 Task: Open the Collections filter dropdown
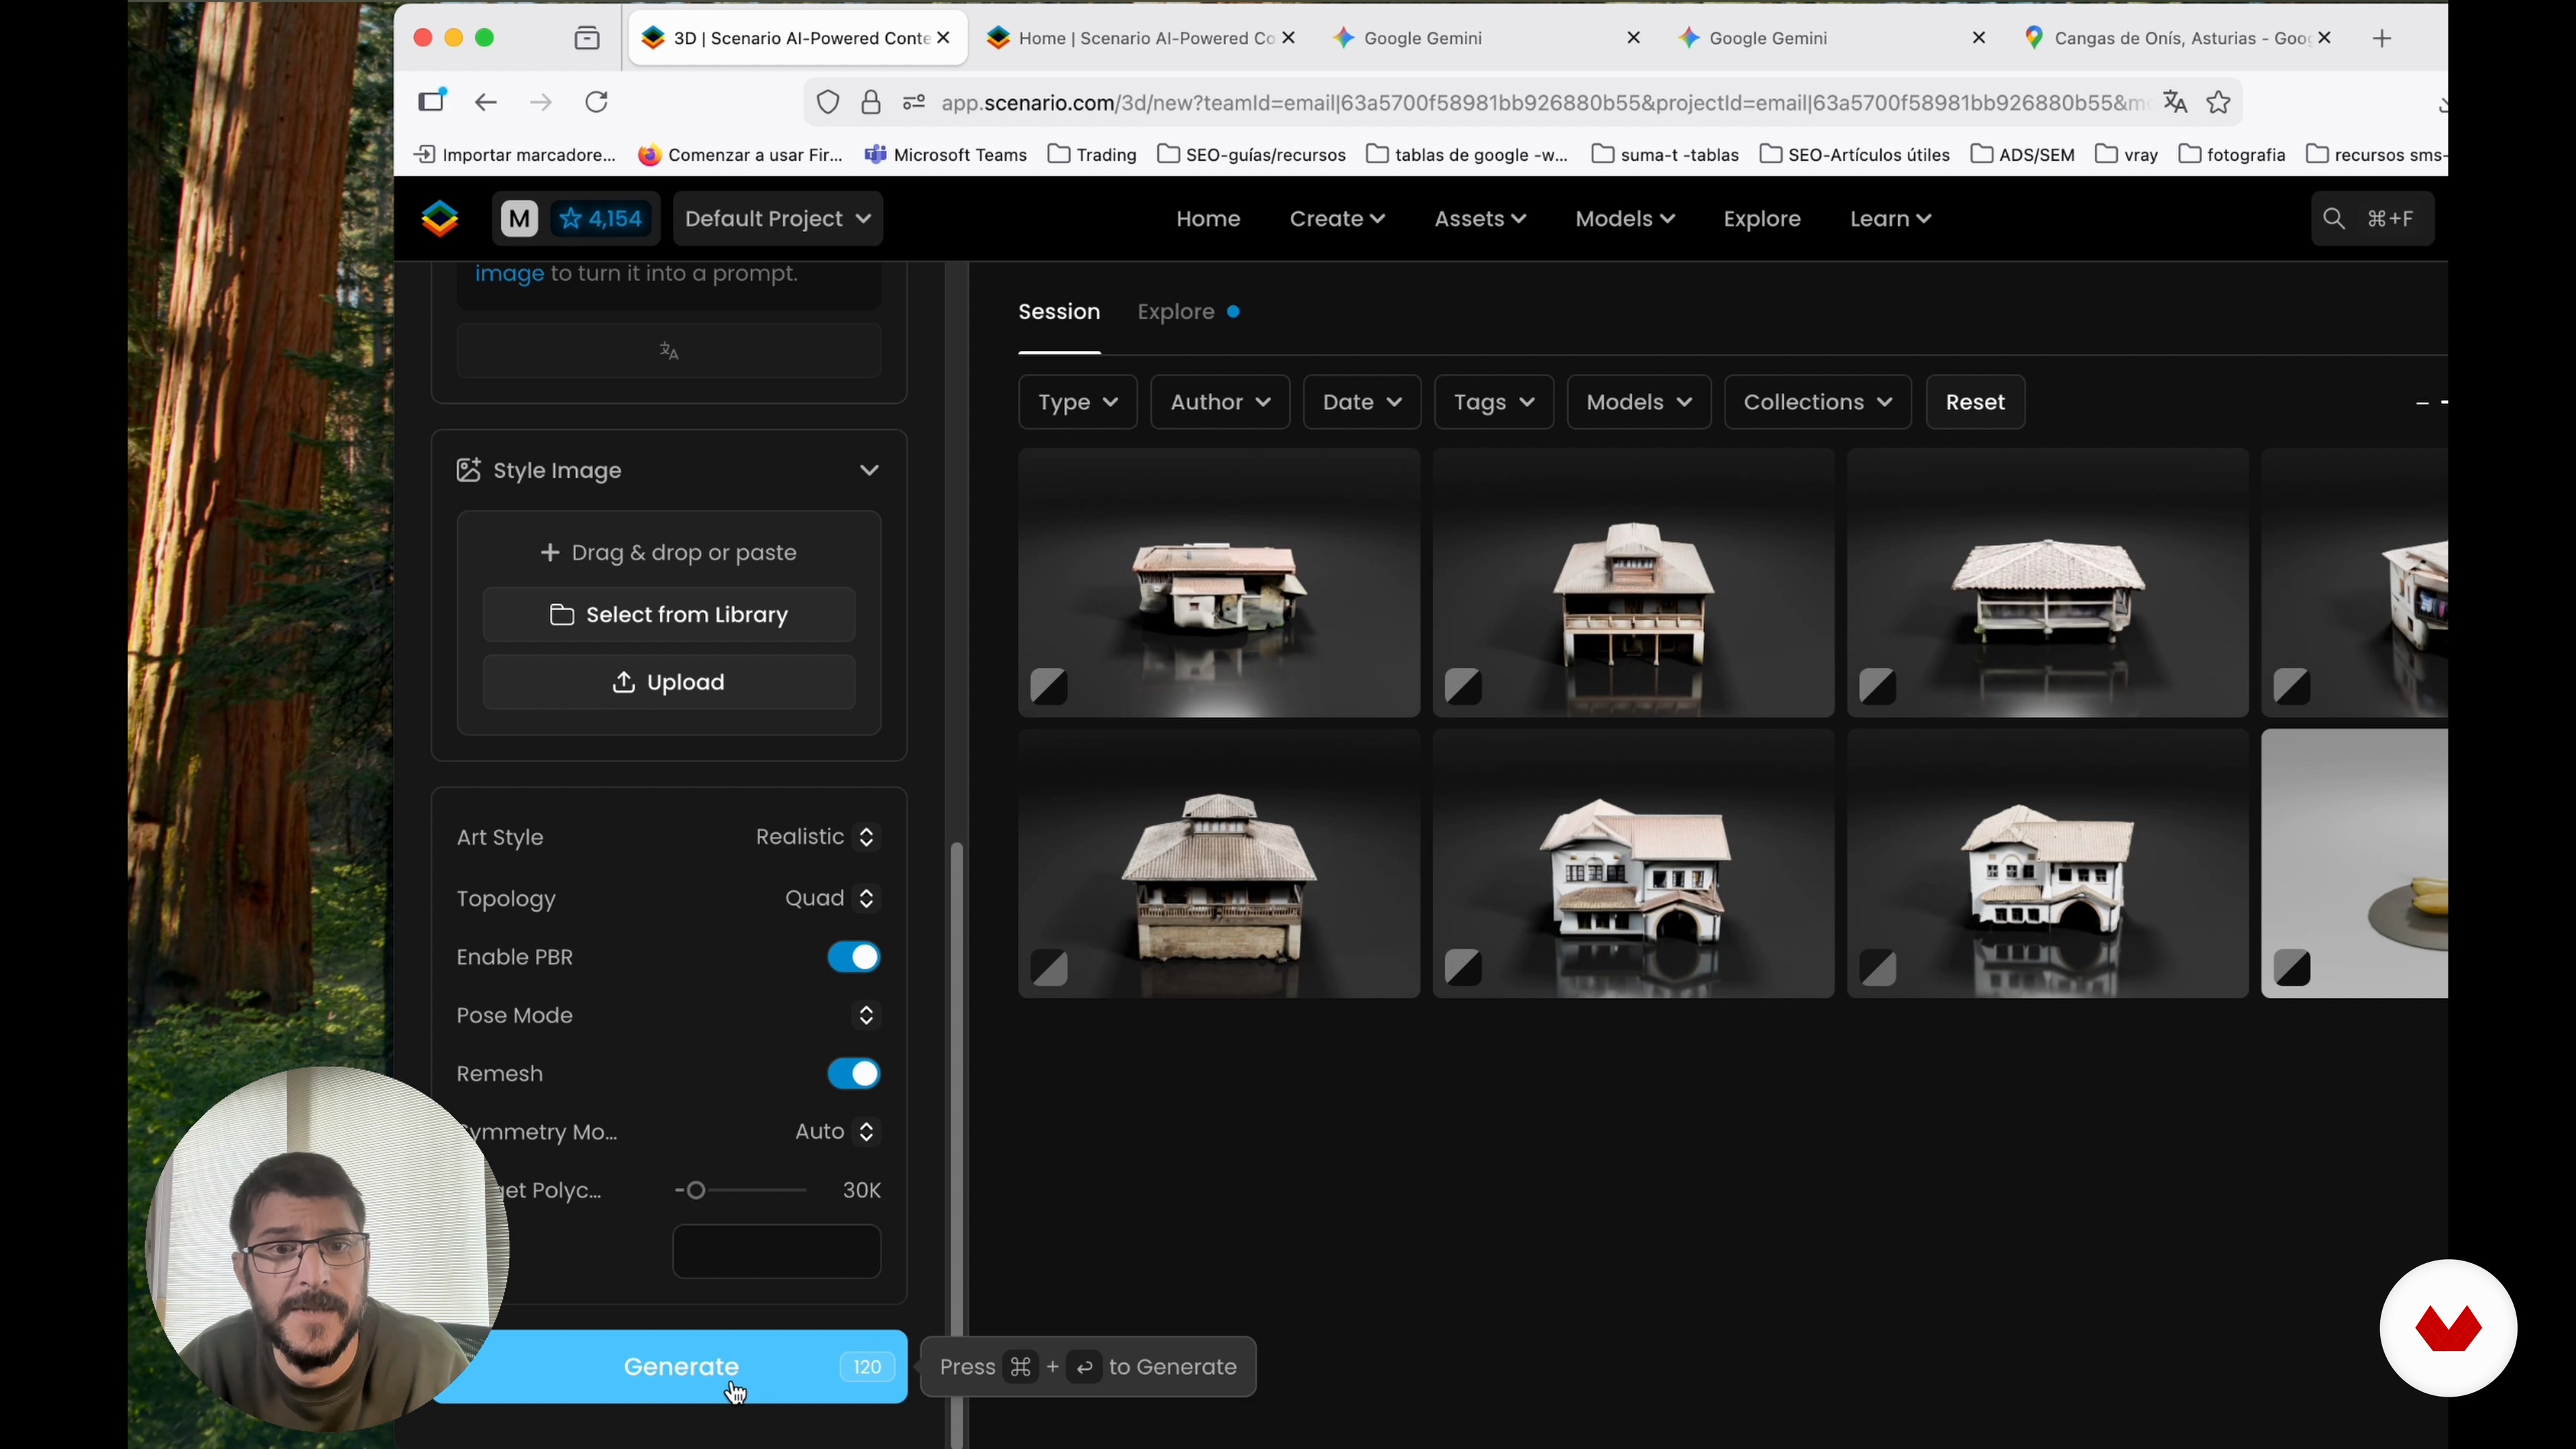click(1818, 402)
